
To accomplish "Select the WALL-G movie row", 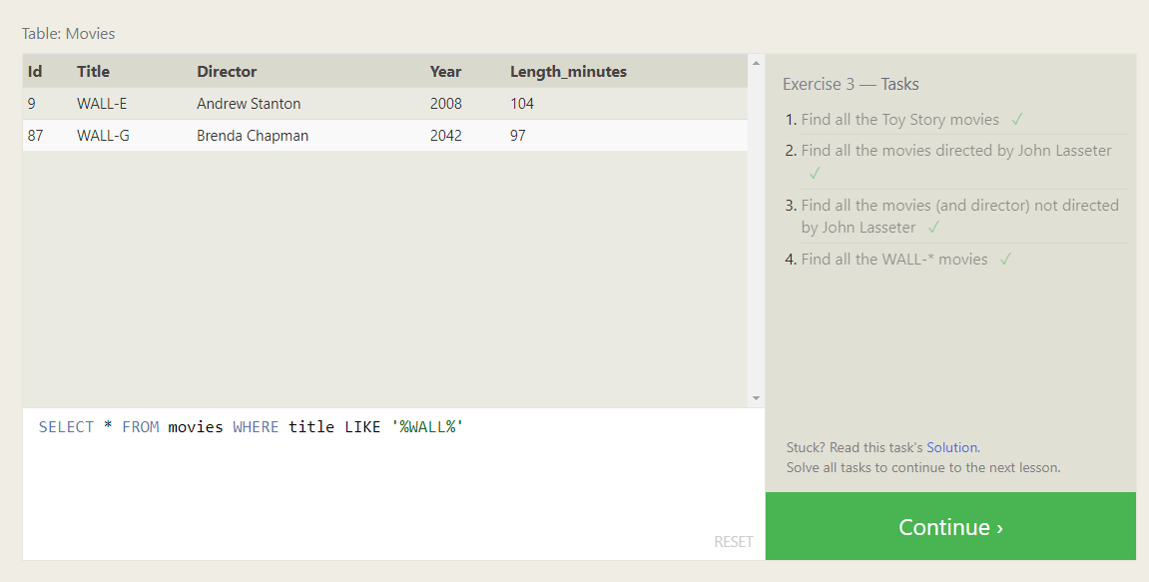I will pyautogui.click(x=299, y=135).
